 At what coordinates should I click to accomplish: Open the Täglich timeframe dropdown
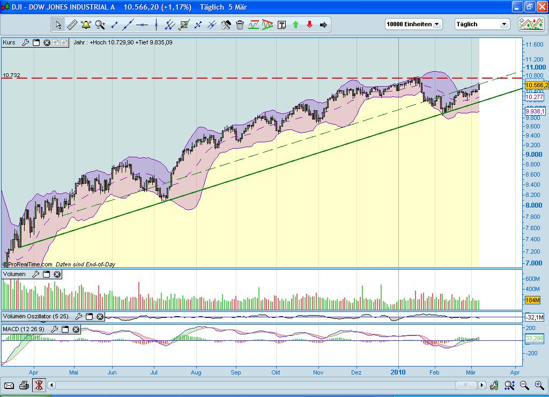point(482,24)
